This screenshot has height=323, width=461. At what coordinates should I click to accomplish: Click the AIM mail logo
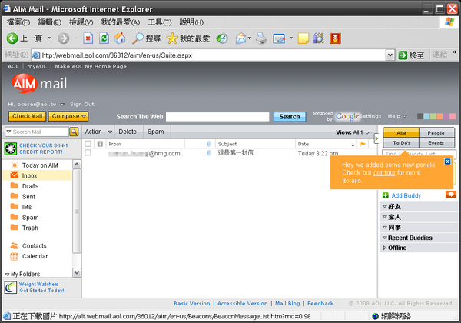pyautogui.click(x=39, y=84)
